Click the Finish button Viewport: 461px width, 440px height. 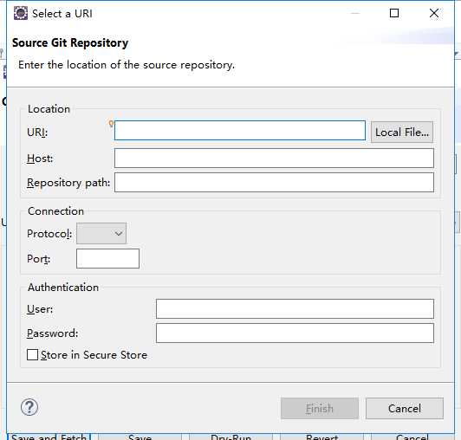coord(320,409)
